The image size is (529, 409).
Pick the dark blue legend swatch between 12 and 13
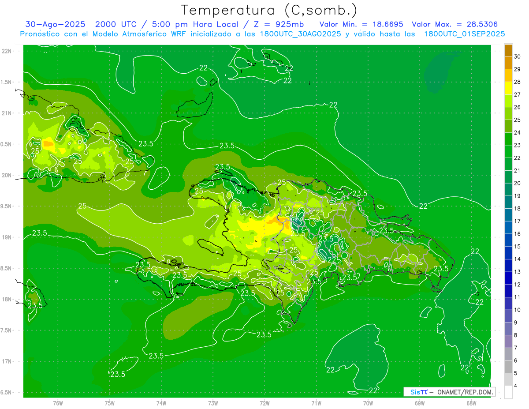508,278
